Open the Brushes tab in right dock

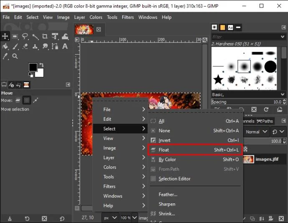(215, 27)
